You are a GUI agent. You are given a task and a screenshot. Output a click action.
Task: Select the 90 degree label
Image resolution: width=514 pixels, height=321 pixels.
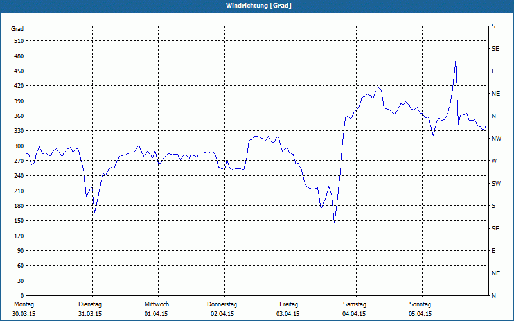21,251
